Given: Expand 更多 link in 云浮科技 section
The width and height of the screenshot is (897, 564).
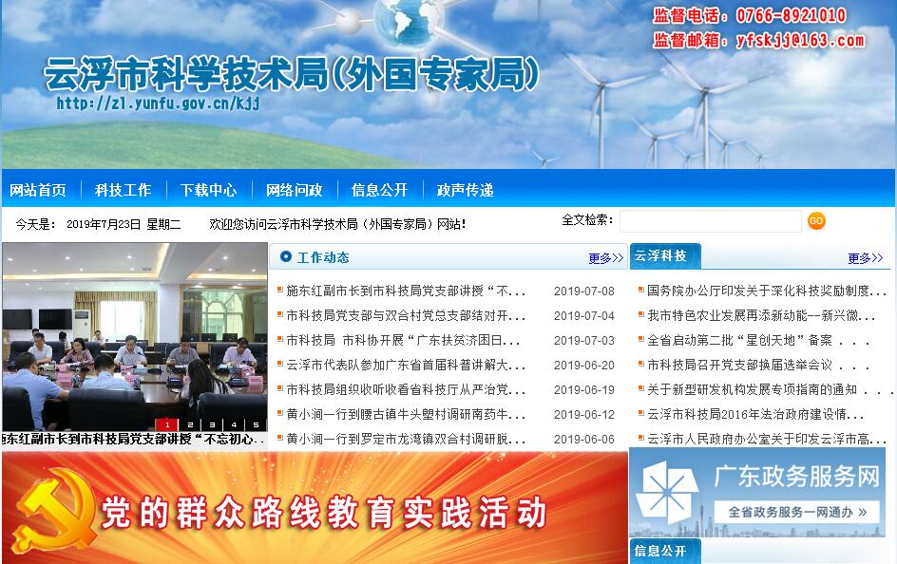Looking at the screenshot, I should (x=866, y=258).
